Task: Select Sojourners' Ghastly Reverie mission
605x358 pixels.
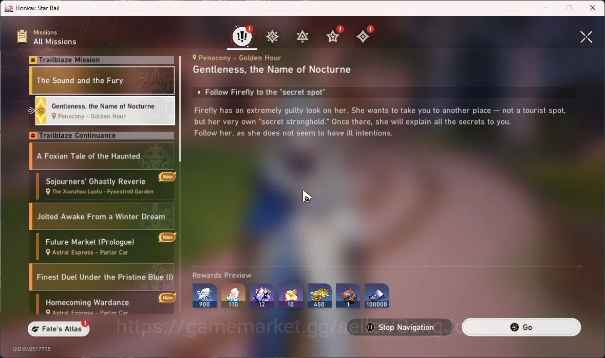Action: [x=105, y=186]
